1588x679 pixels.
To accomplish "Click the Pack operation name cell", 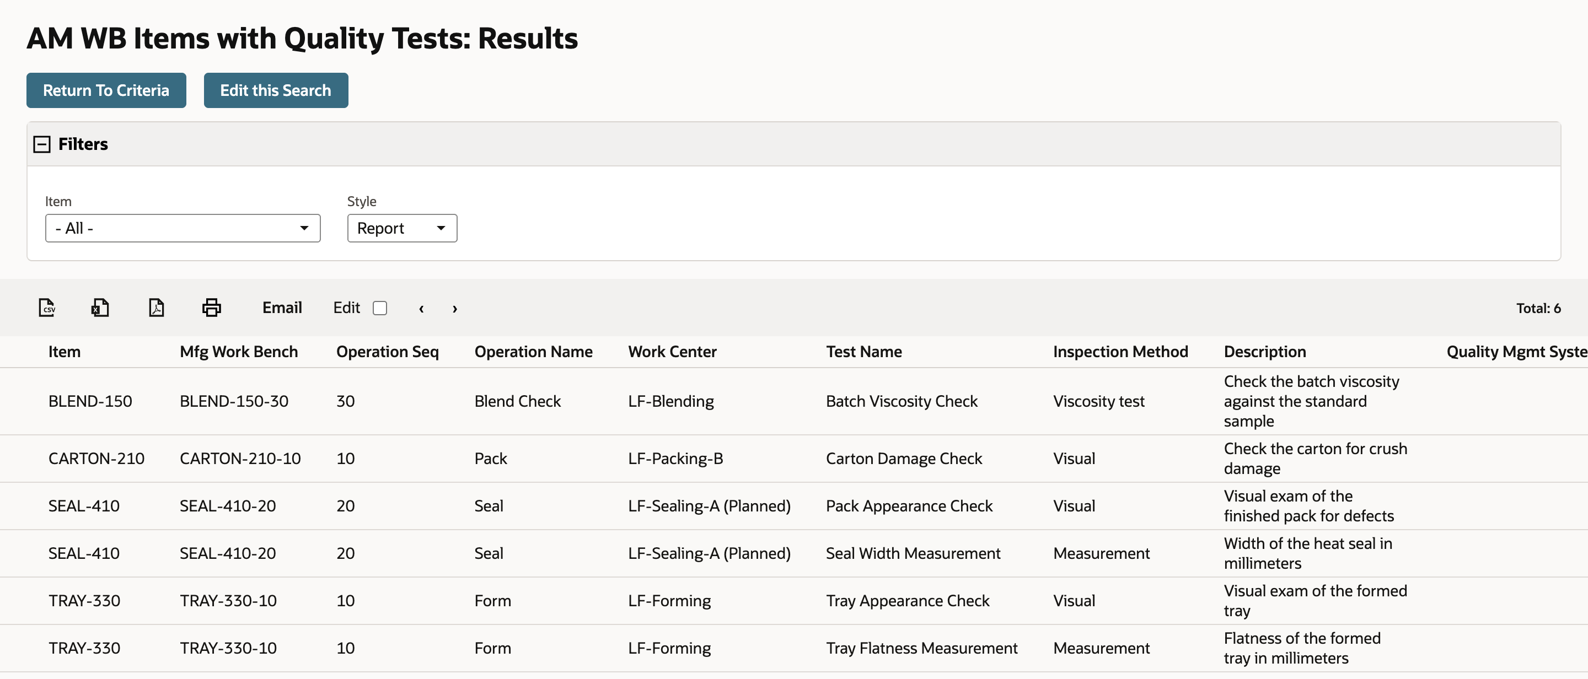I will (491, 459).
